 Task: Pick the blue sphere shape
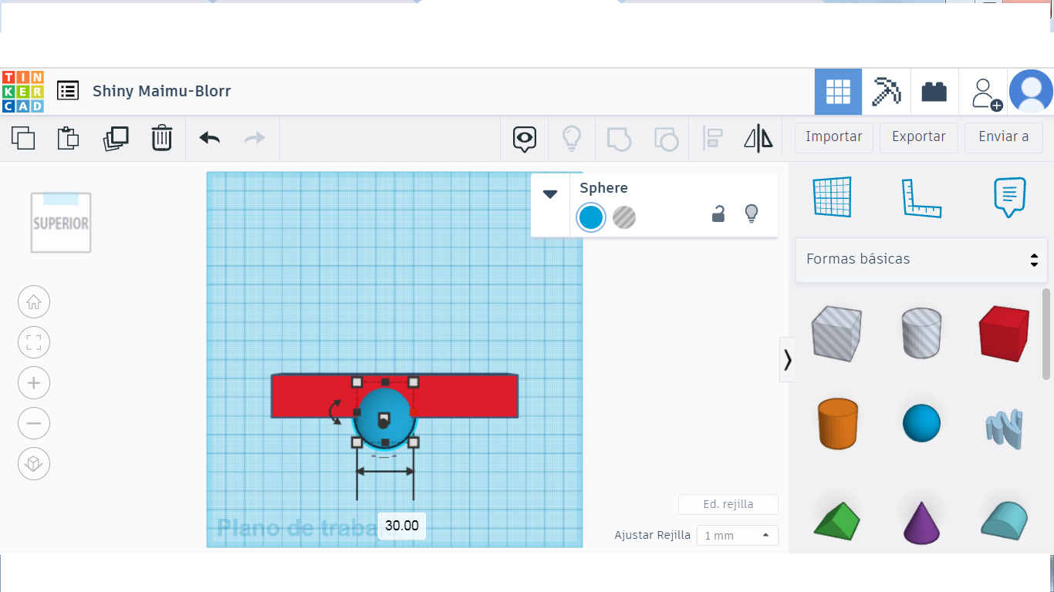click(x=921, y=423)
